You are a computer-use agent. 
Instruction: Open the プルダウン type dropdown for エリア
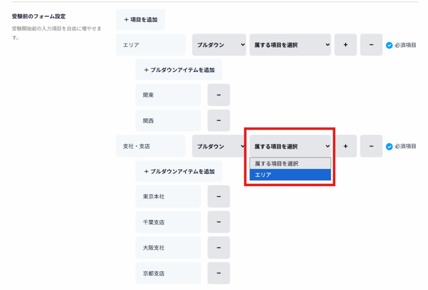(x=219, y=45)
